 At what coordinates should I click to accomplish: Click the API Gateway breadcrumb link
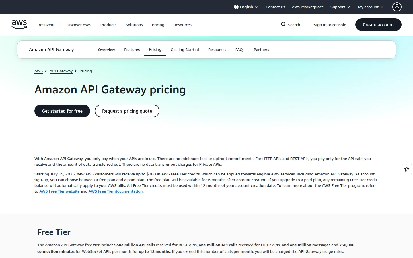pos(61,71)
